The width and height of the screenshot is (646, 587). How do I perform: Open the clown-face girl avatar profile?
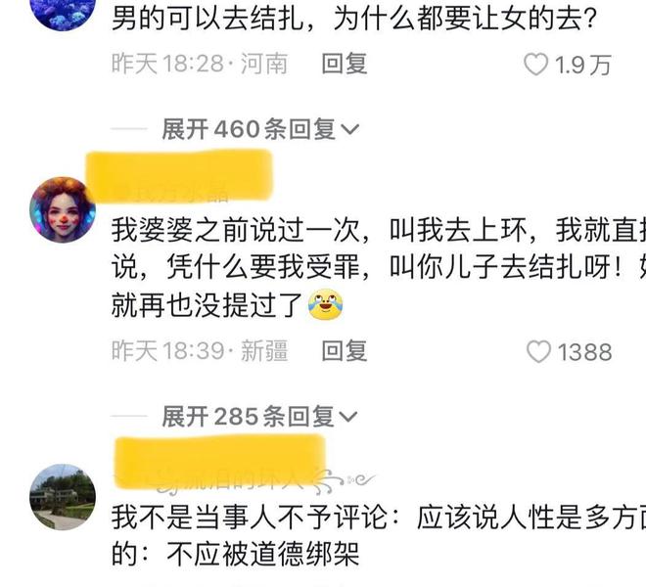63,209
